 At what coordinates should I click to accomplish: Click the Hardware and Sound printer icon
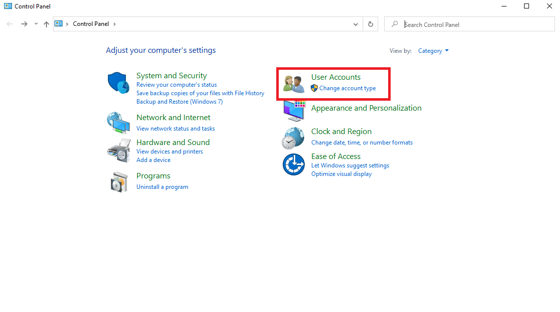click(118, 151)
